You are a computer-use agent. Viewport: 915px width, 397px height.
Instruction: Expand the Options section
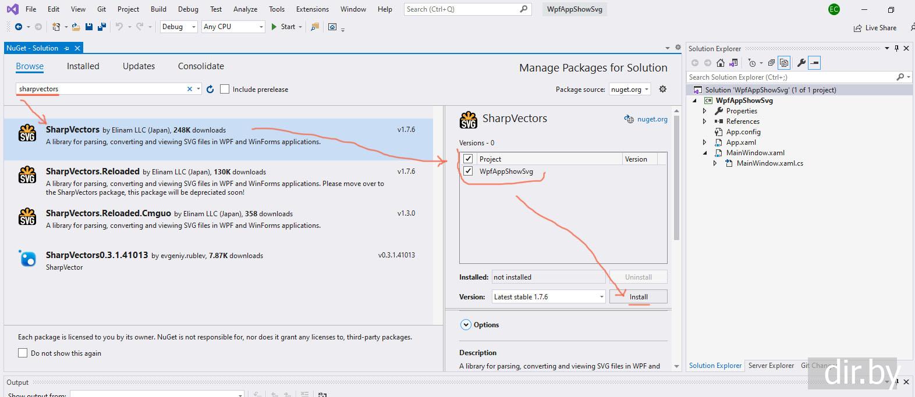(466, 325)
